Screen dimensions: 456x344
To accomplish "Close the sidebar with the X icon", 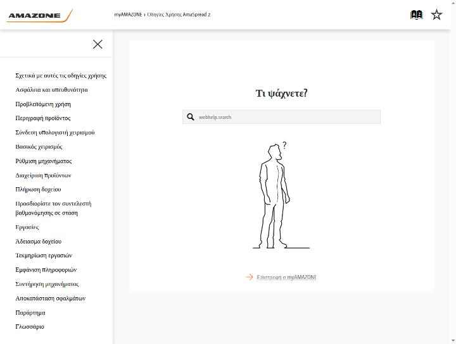I will 98,44.
